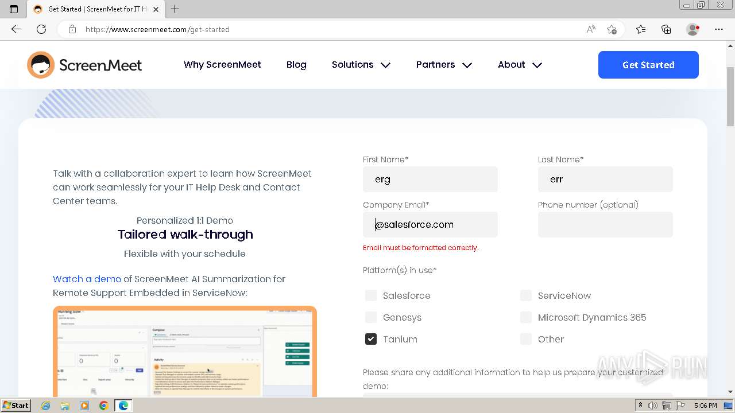Click the Company Email field
The image size is (735, 413).
coord(430,224)
